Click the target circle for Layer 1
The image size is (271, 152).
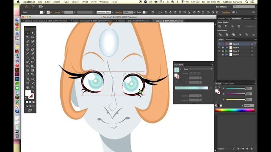coord(252,54)
